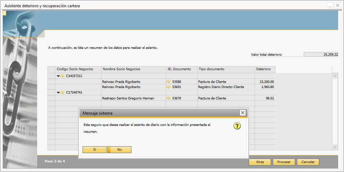Click the Cancelar button

click(x=308, y=162)
